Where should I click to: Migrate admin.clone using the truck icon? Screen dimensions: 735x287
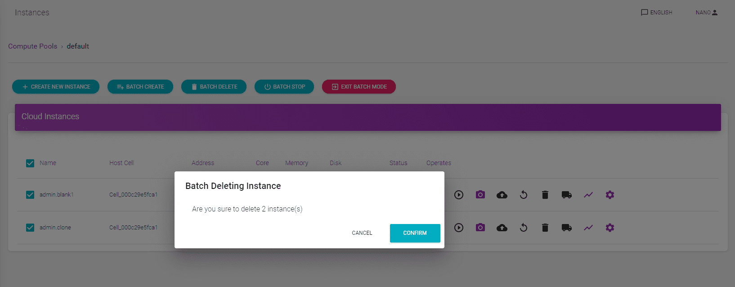(566, 228)
